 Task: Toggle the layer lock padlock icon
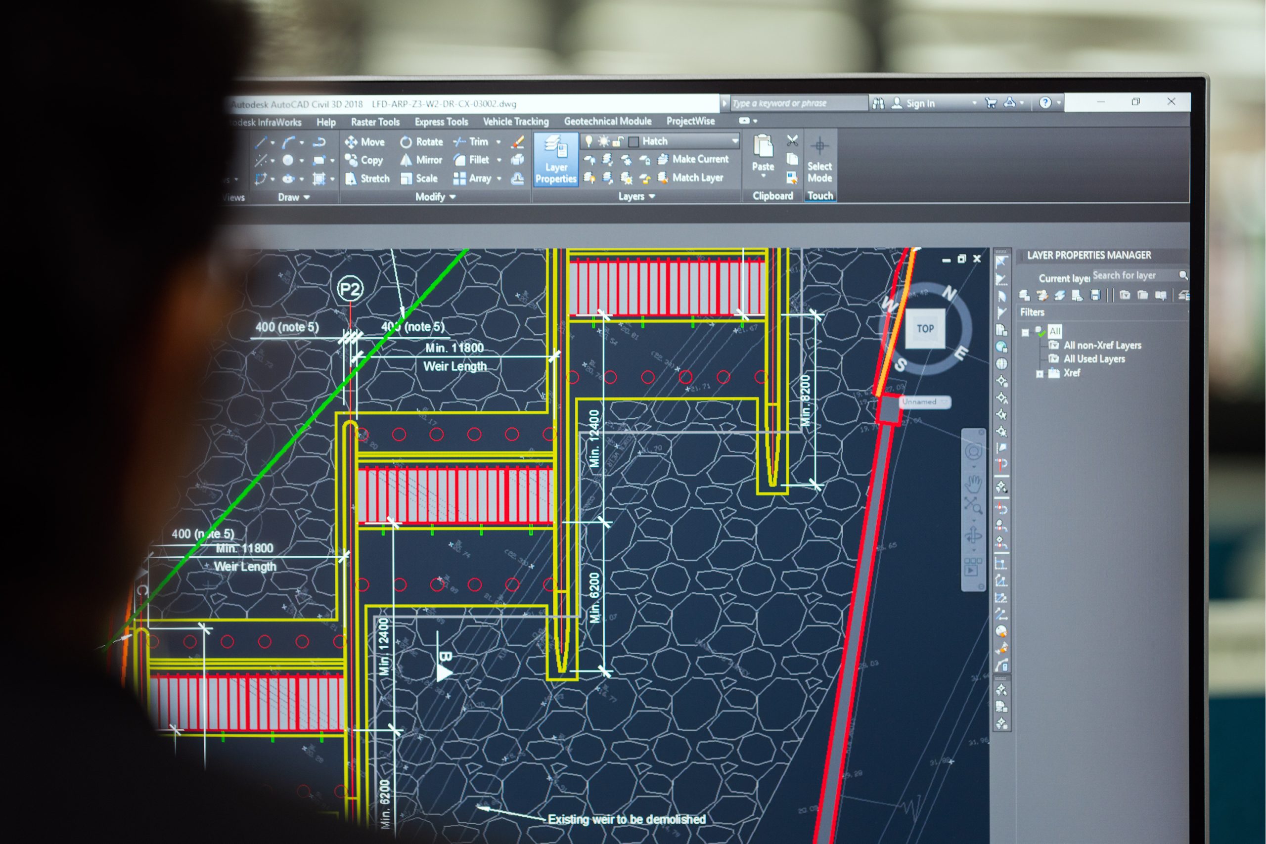618,141
